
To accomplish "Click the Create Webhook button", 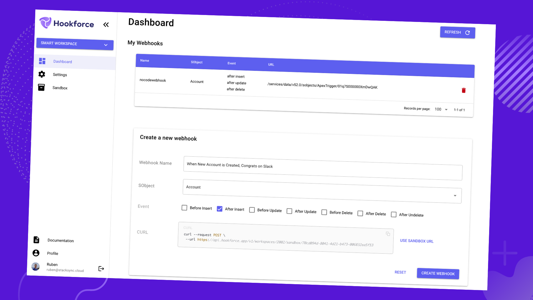I will (x=438, y=273).
